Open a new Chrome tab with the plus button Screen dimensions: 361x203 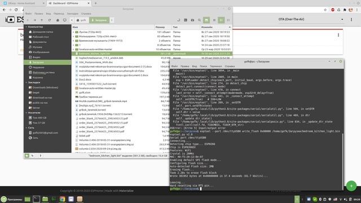pyautogui.click(x=95, y=3)
